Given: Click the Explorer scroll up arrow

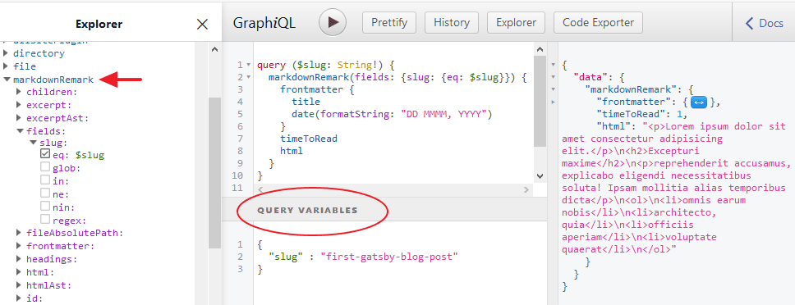Looking at the screenshot, I should (x=214, y=49).
